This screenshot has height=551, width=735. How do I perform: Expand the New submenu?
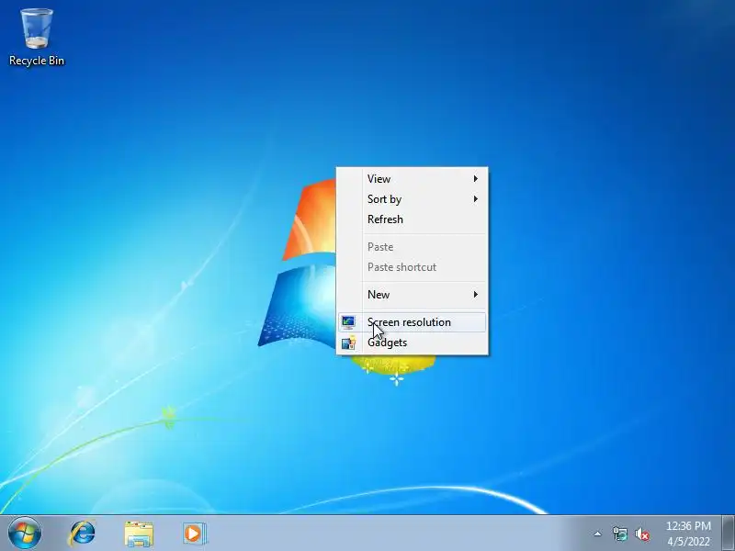tap(412, 295)
